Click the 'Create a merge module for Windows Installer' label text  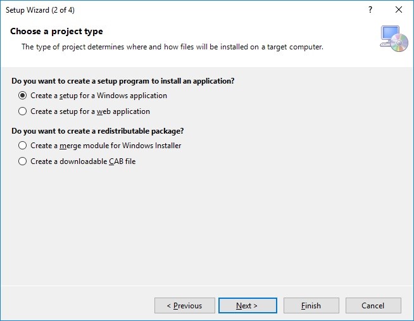tap(106, 146)
